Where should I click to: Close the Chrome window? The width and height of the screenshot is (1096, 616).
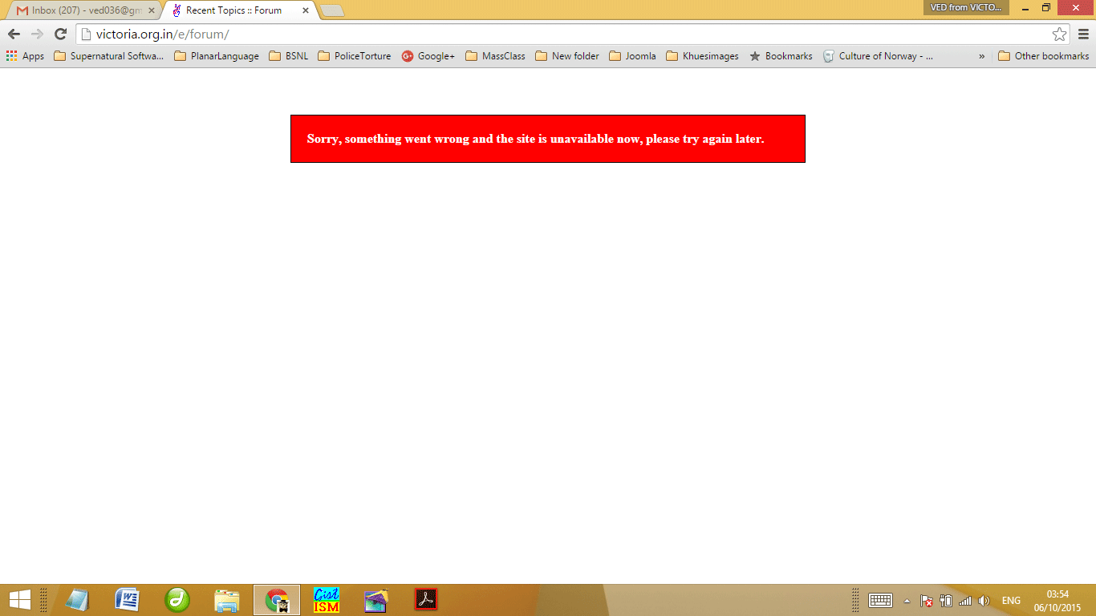pyautogui.click(x=1075, y=8)
